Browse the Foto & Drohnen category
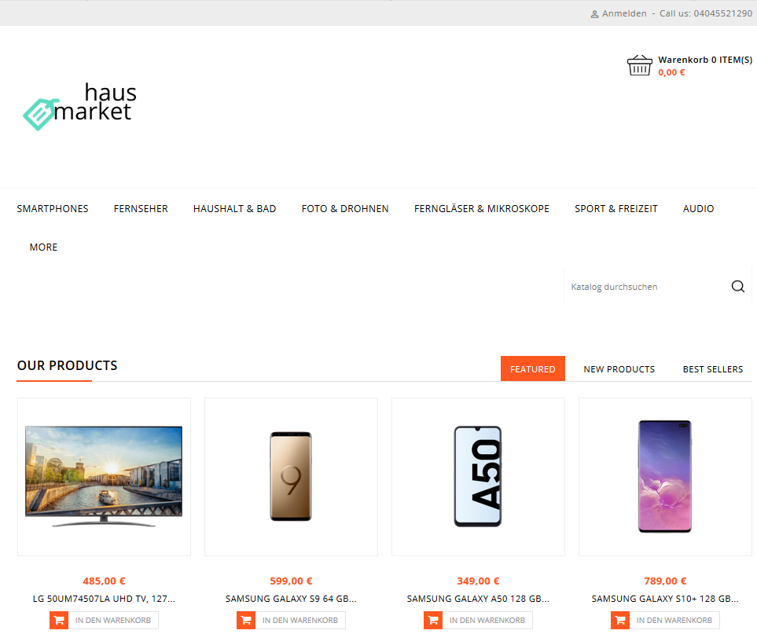 pos(345,208)
